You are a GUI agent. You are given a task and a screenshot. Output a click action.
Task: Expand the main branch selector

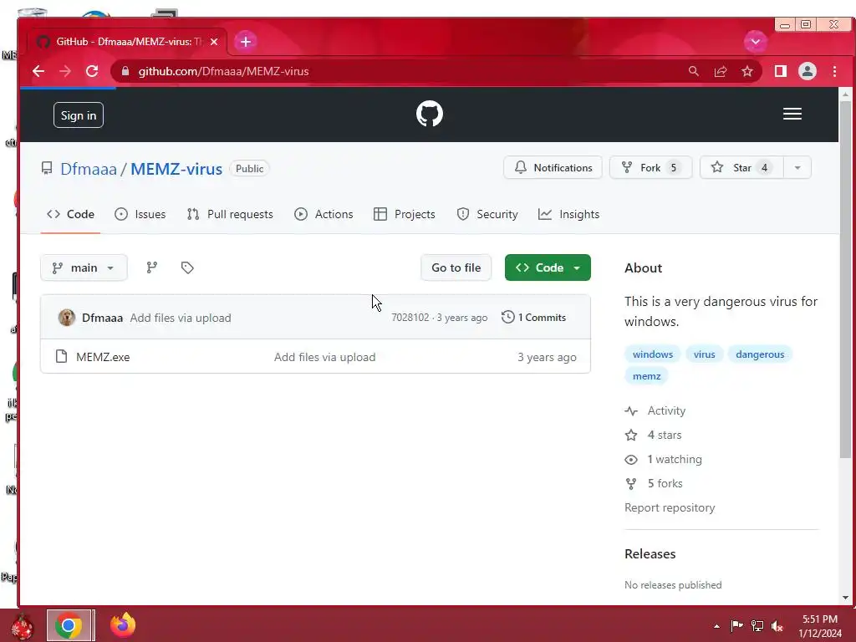pyautogui.click(x=84, y=267)
